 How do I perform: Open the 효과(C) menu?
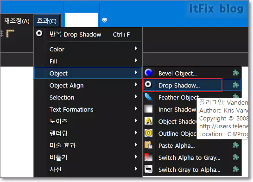47,21
